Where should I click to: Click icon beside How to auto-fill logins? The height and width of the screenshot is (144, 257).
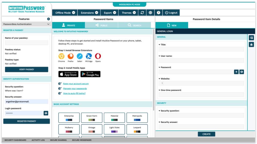[x=60, y=93]
